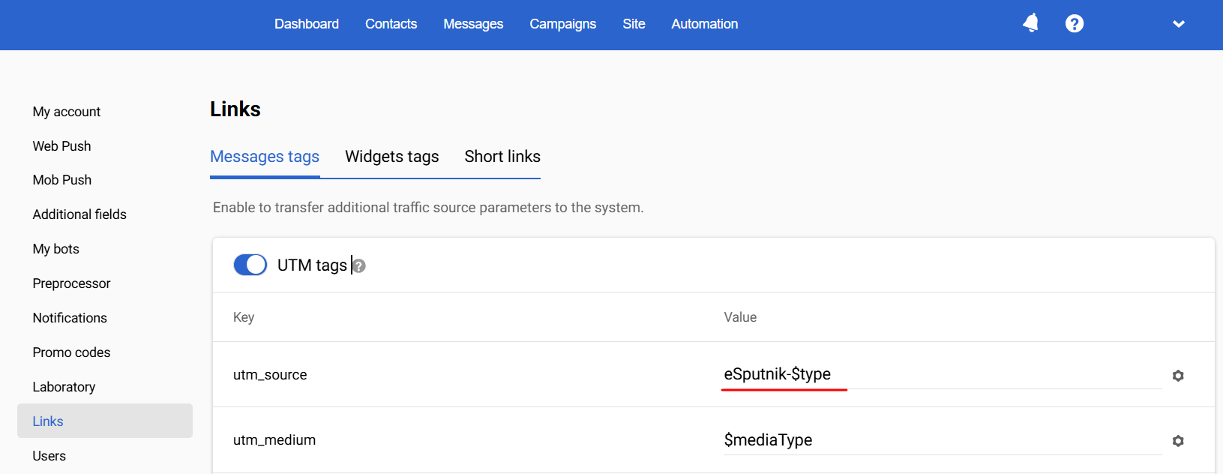Switch to the Widgets tags tab
This screenshot has height=474, width=1223.
pos(391,157)
